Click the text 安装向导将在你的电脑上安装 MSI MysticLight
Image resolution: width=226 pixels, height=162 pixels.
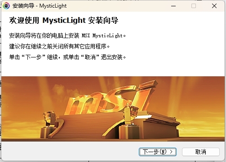click(67, 35)
